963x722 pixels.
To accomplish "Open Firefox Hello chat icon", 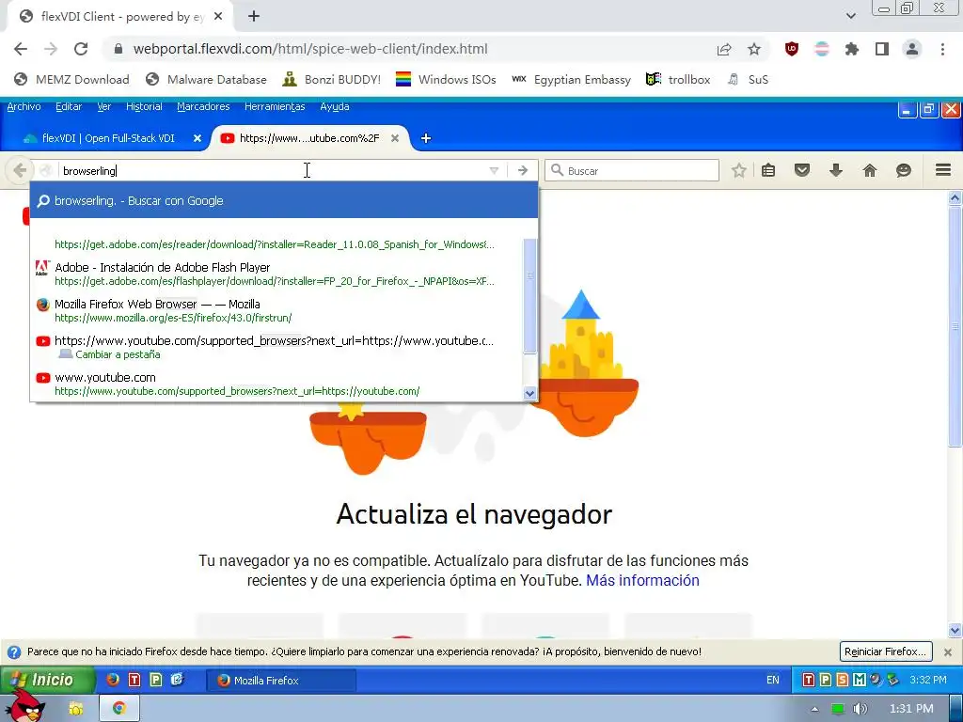I will [904, 171].
